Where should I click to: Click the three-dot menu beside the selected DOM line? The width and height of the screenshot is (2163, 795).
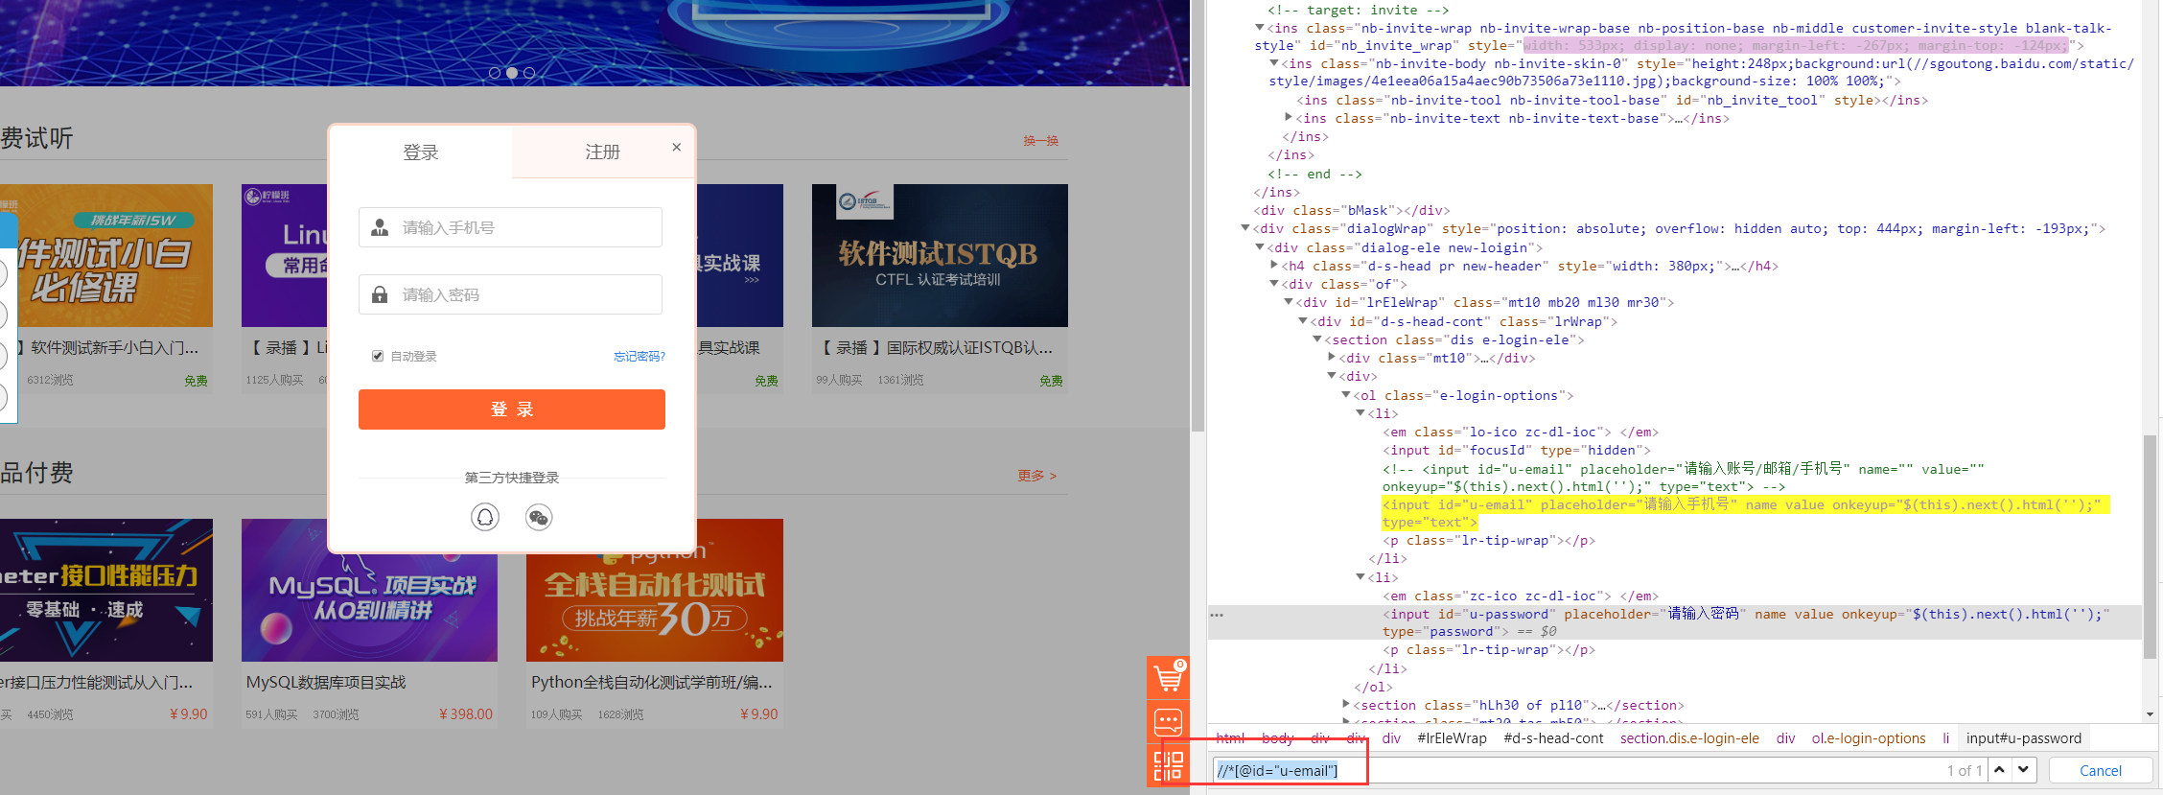1217,615
